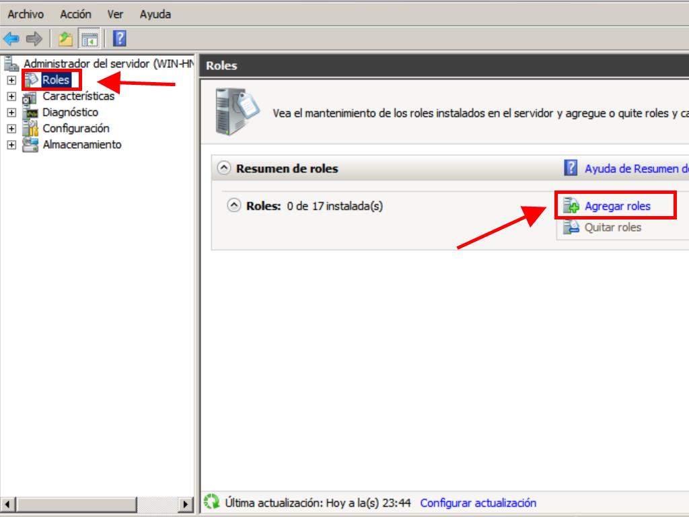
Task: Click the tree pane horizontal scrollbar right arrow
Action: point(186,504)
